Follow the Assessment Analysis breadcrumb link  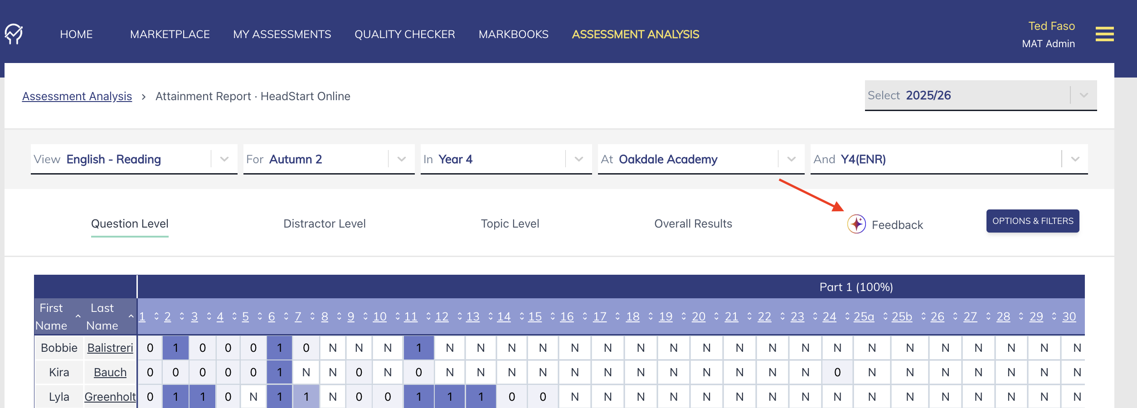pos(77,96)
